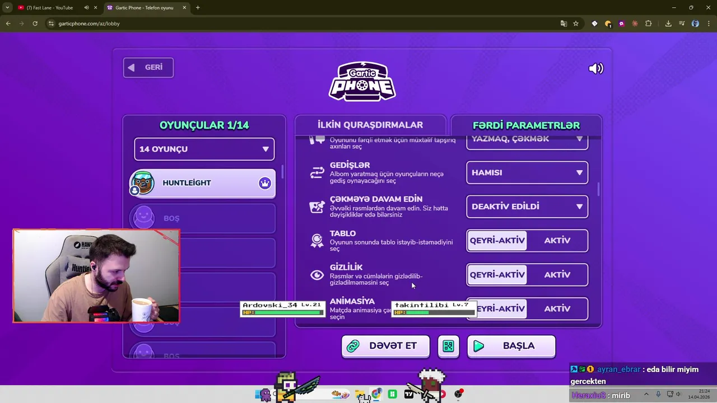Open the red starburst extension icon
Viewport: 717px width, 403px height.
point(635,24)
